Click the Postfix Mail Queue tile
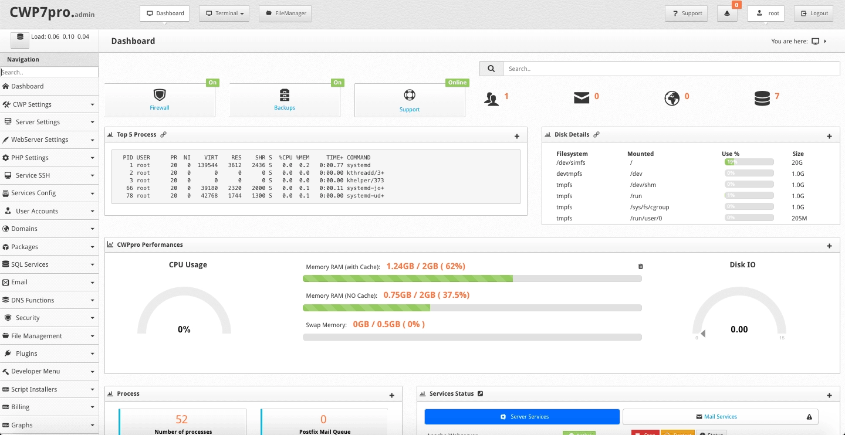 coord(324,423)
